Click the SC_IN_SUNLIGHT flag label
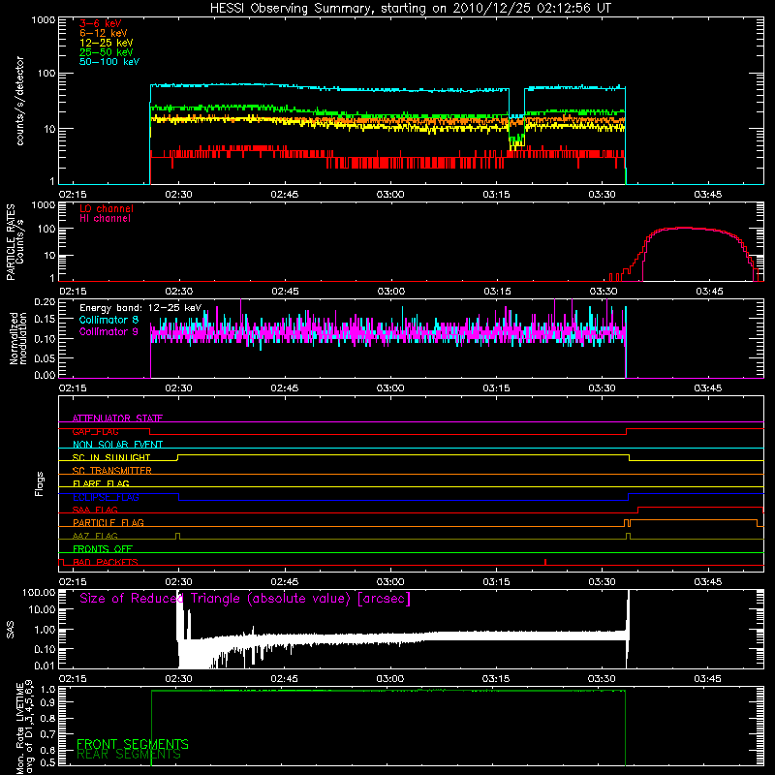The height and width of the screenshot is (775, 775). [x=111, y=457]
